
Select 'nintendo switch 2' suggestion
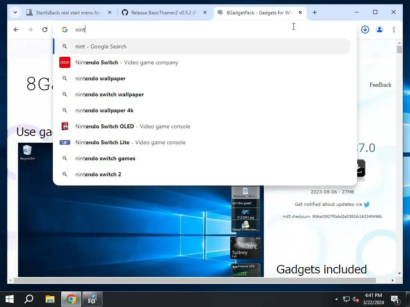(202, 174)
